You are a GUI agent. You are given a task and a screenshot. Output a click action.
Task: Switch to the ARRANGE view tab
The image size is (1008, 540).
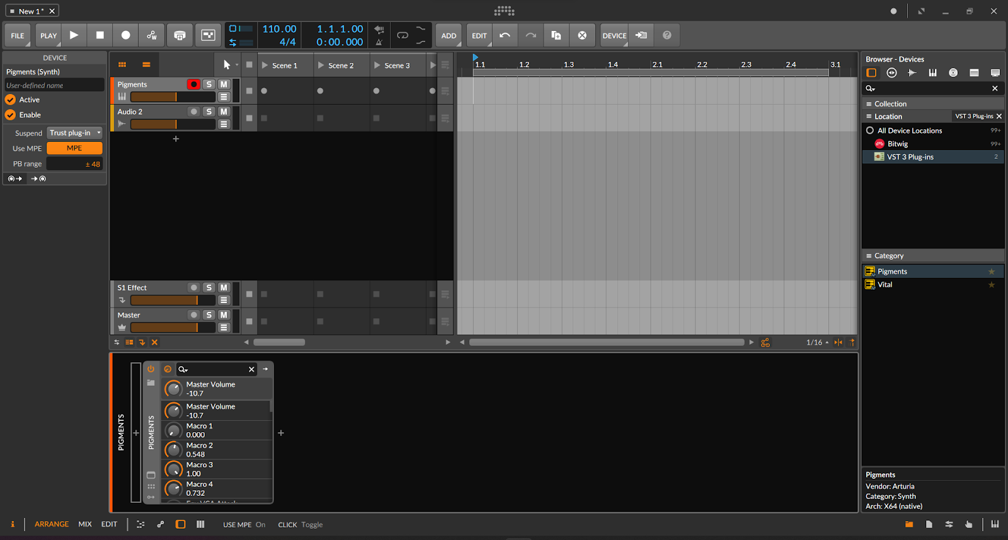tap(52, 524)
